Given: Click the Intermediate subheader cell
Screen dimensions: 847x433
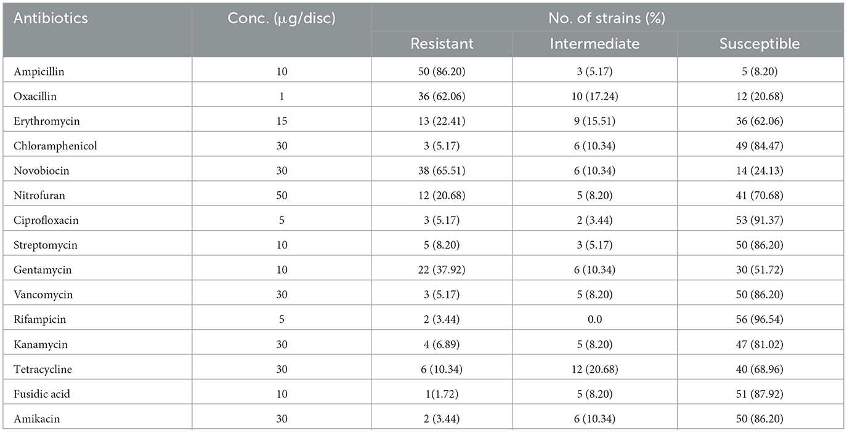Looking at the screenshot, I should tap(594, 44).
